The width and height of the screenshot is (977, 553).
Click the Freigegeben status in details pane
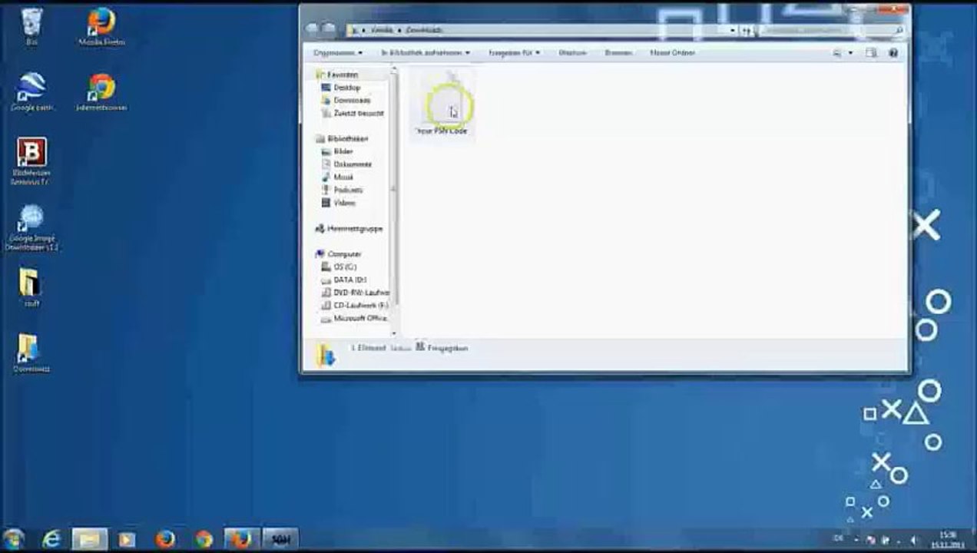(447, 348)
